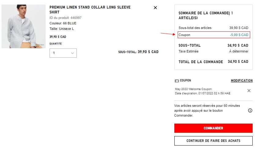Click the À déterminer estimated tax value
The image size is (256, 148).
pos(239,51)
